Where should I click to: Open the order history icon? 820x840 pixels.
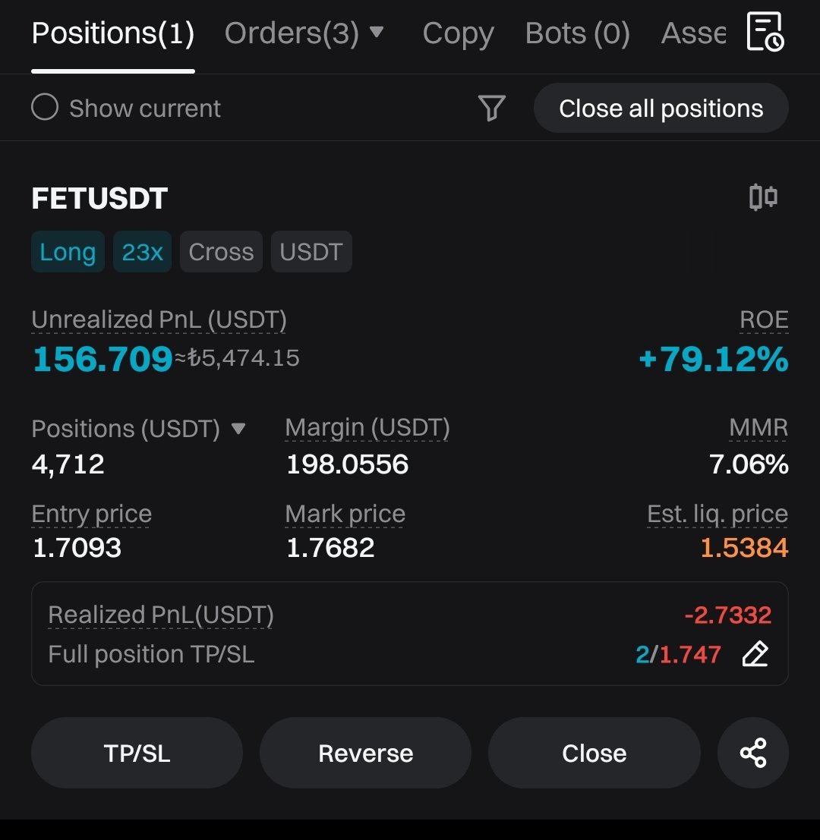coord(765,32)
